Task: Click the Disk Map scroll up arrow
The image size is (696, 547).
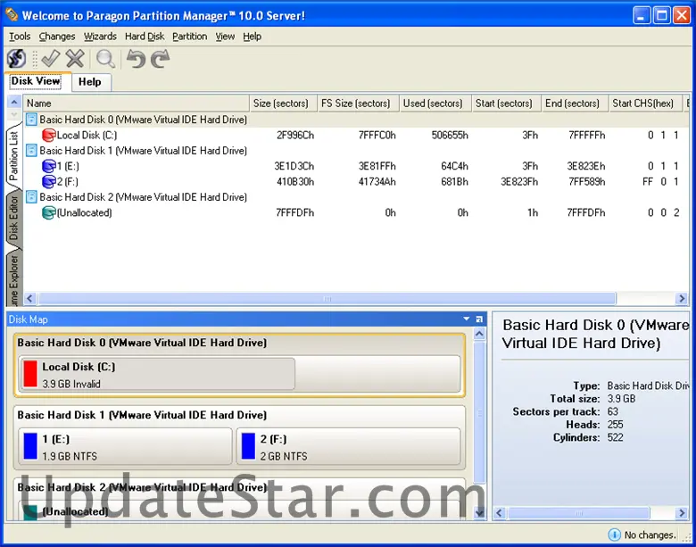Action: point(479,334)
